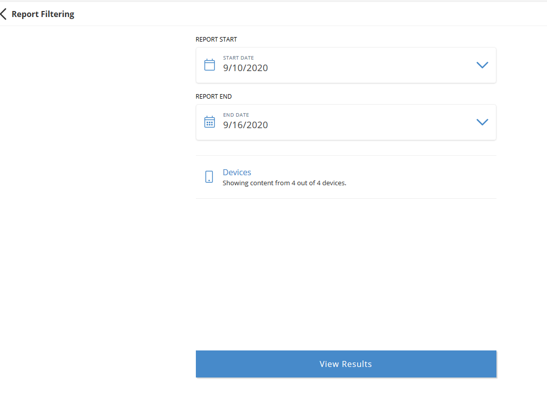Click the Devices phone icon

click(x=209, y=177)
